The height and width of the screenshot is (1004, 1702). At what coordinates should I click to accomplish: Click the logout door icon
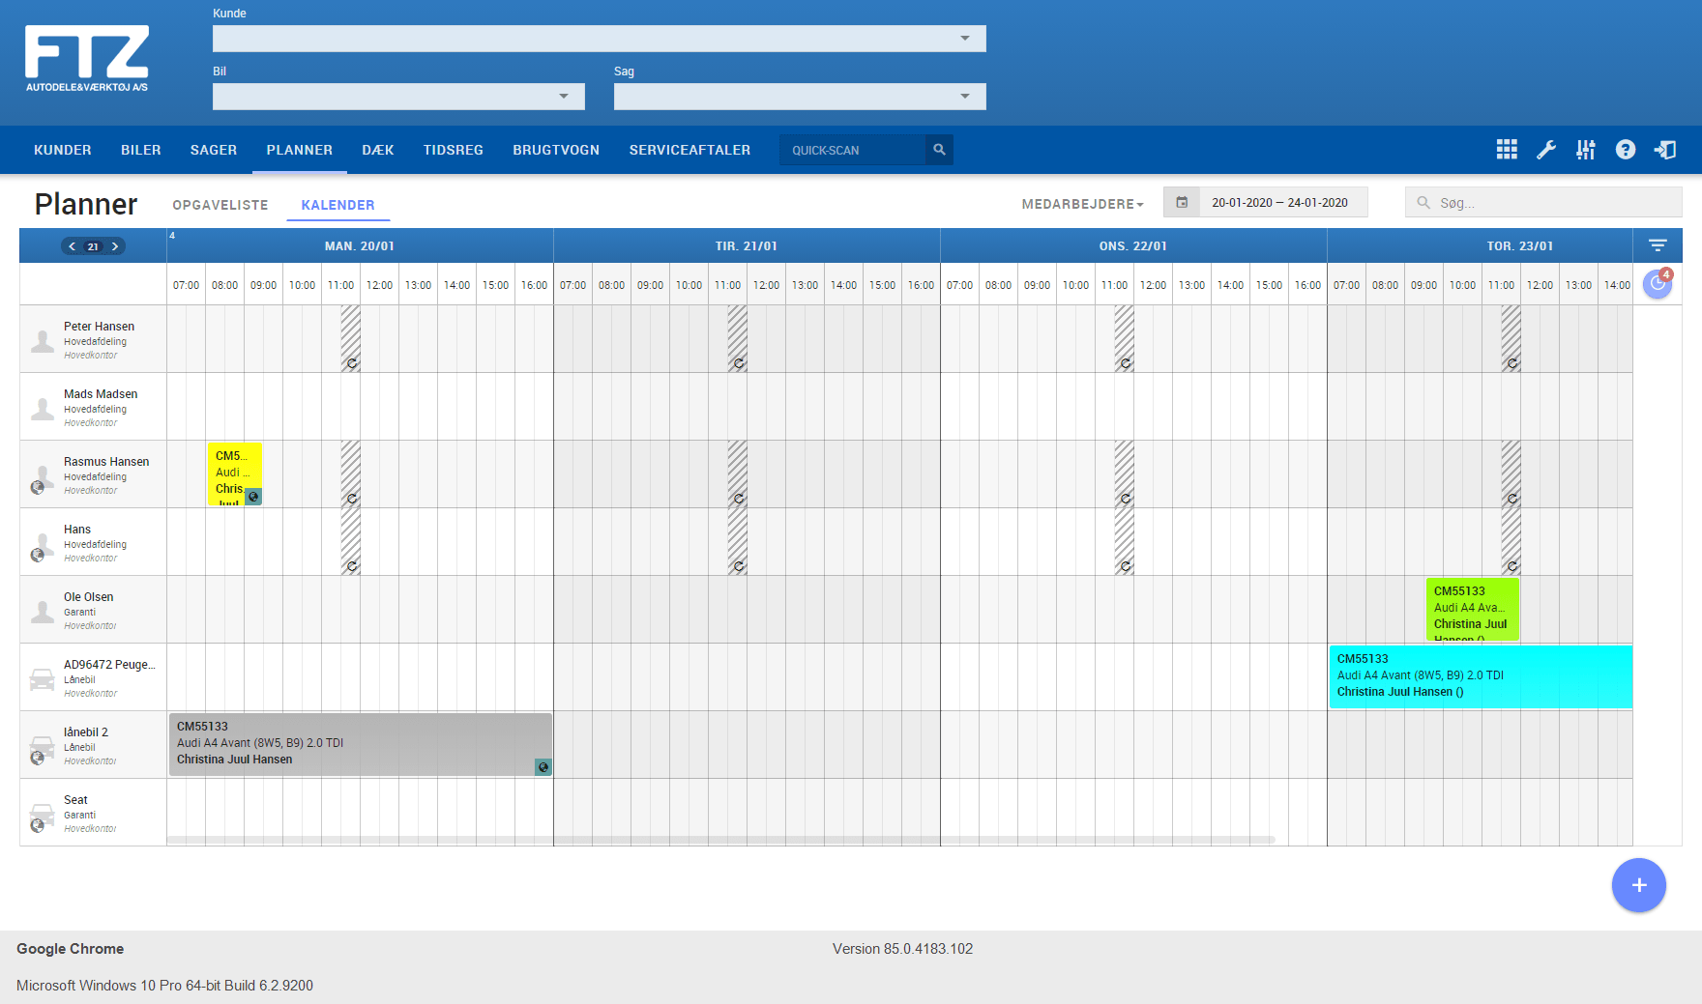1665,150
